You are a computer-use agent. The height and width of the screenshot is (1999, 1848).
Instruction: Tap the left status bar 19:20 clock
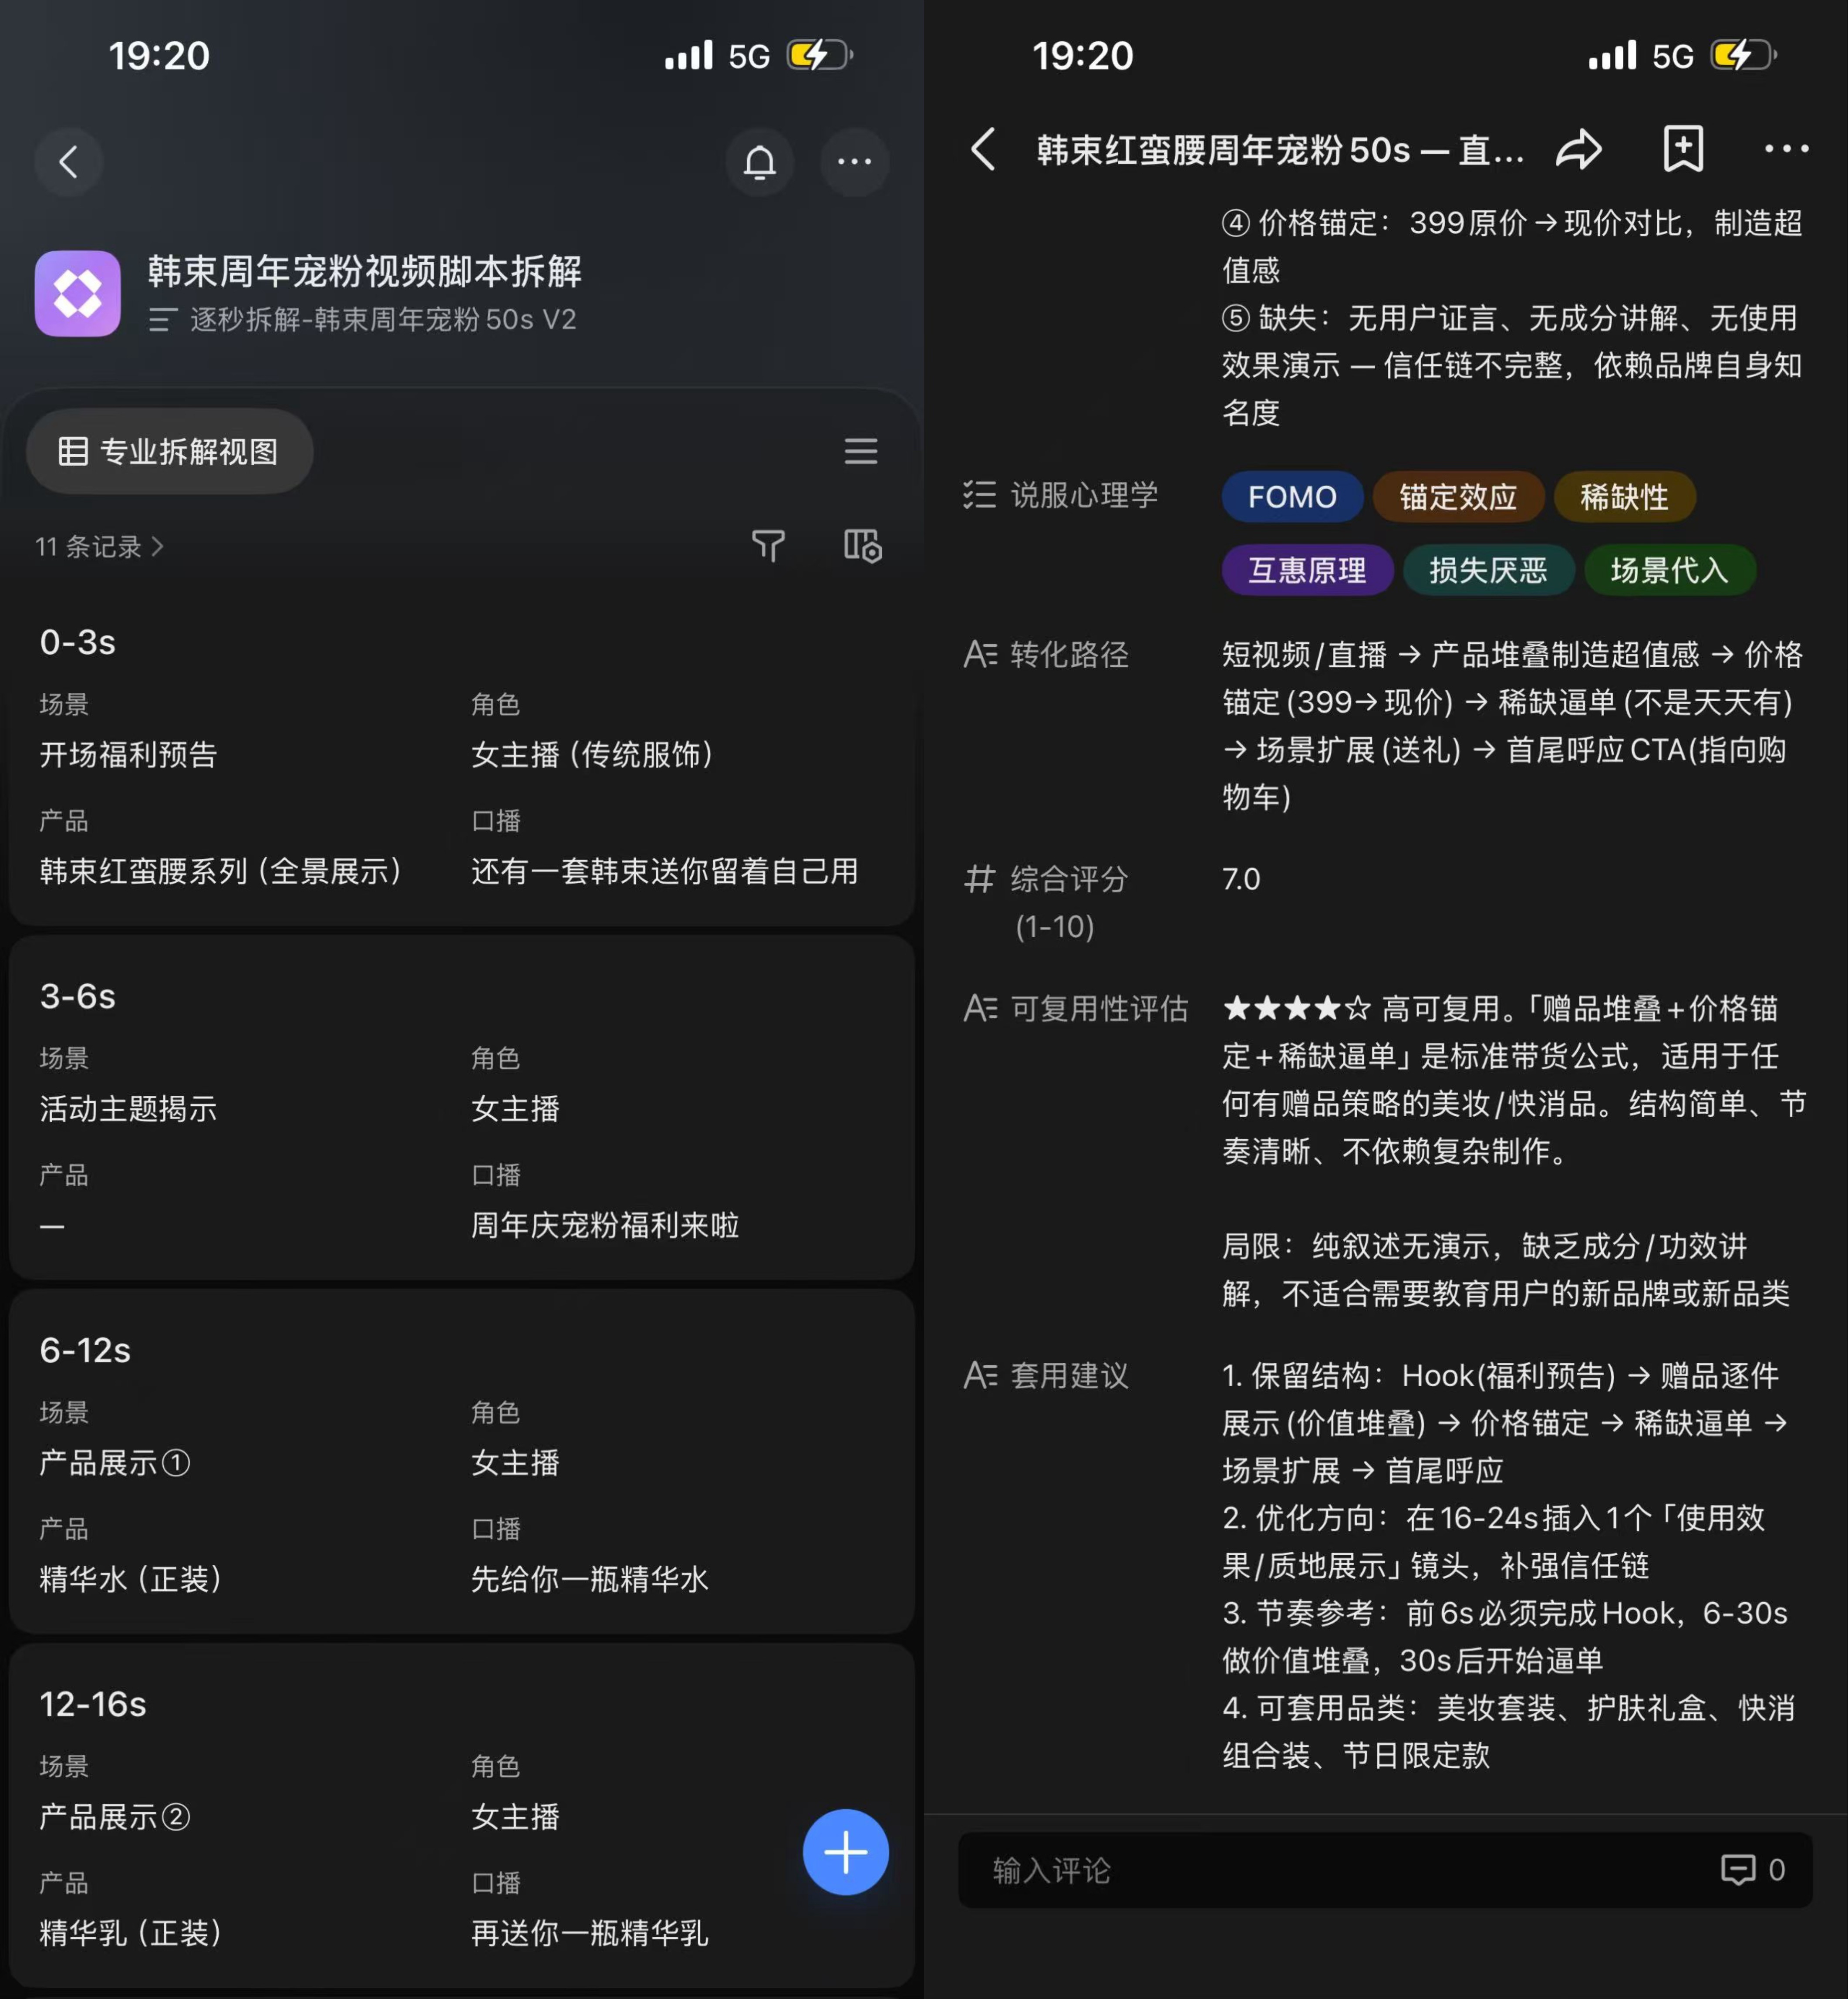tap(159, 56)
